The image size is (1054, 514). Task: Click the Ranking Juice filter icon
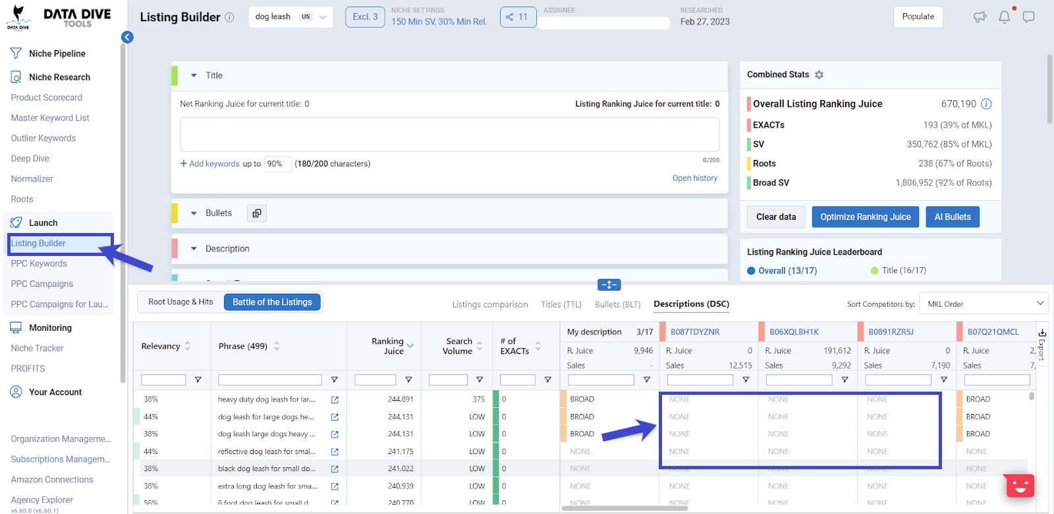tap(408, 380)
